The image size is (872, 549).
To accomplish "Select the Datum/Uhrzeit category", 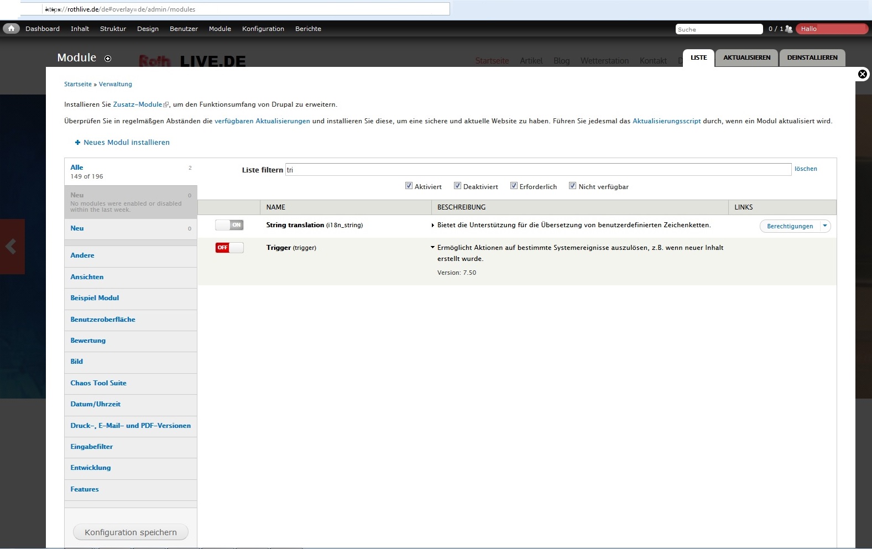I will pyautogui.click(x=130, y=404).
